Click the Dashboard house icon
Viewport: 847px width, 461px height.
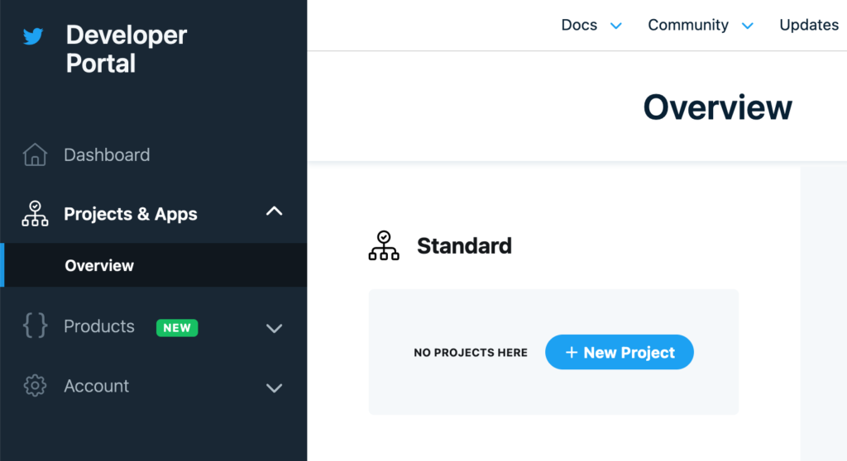click(35, 154)
